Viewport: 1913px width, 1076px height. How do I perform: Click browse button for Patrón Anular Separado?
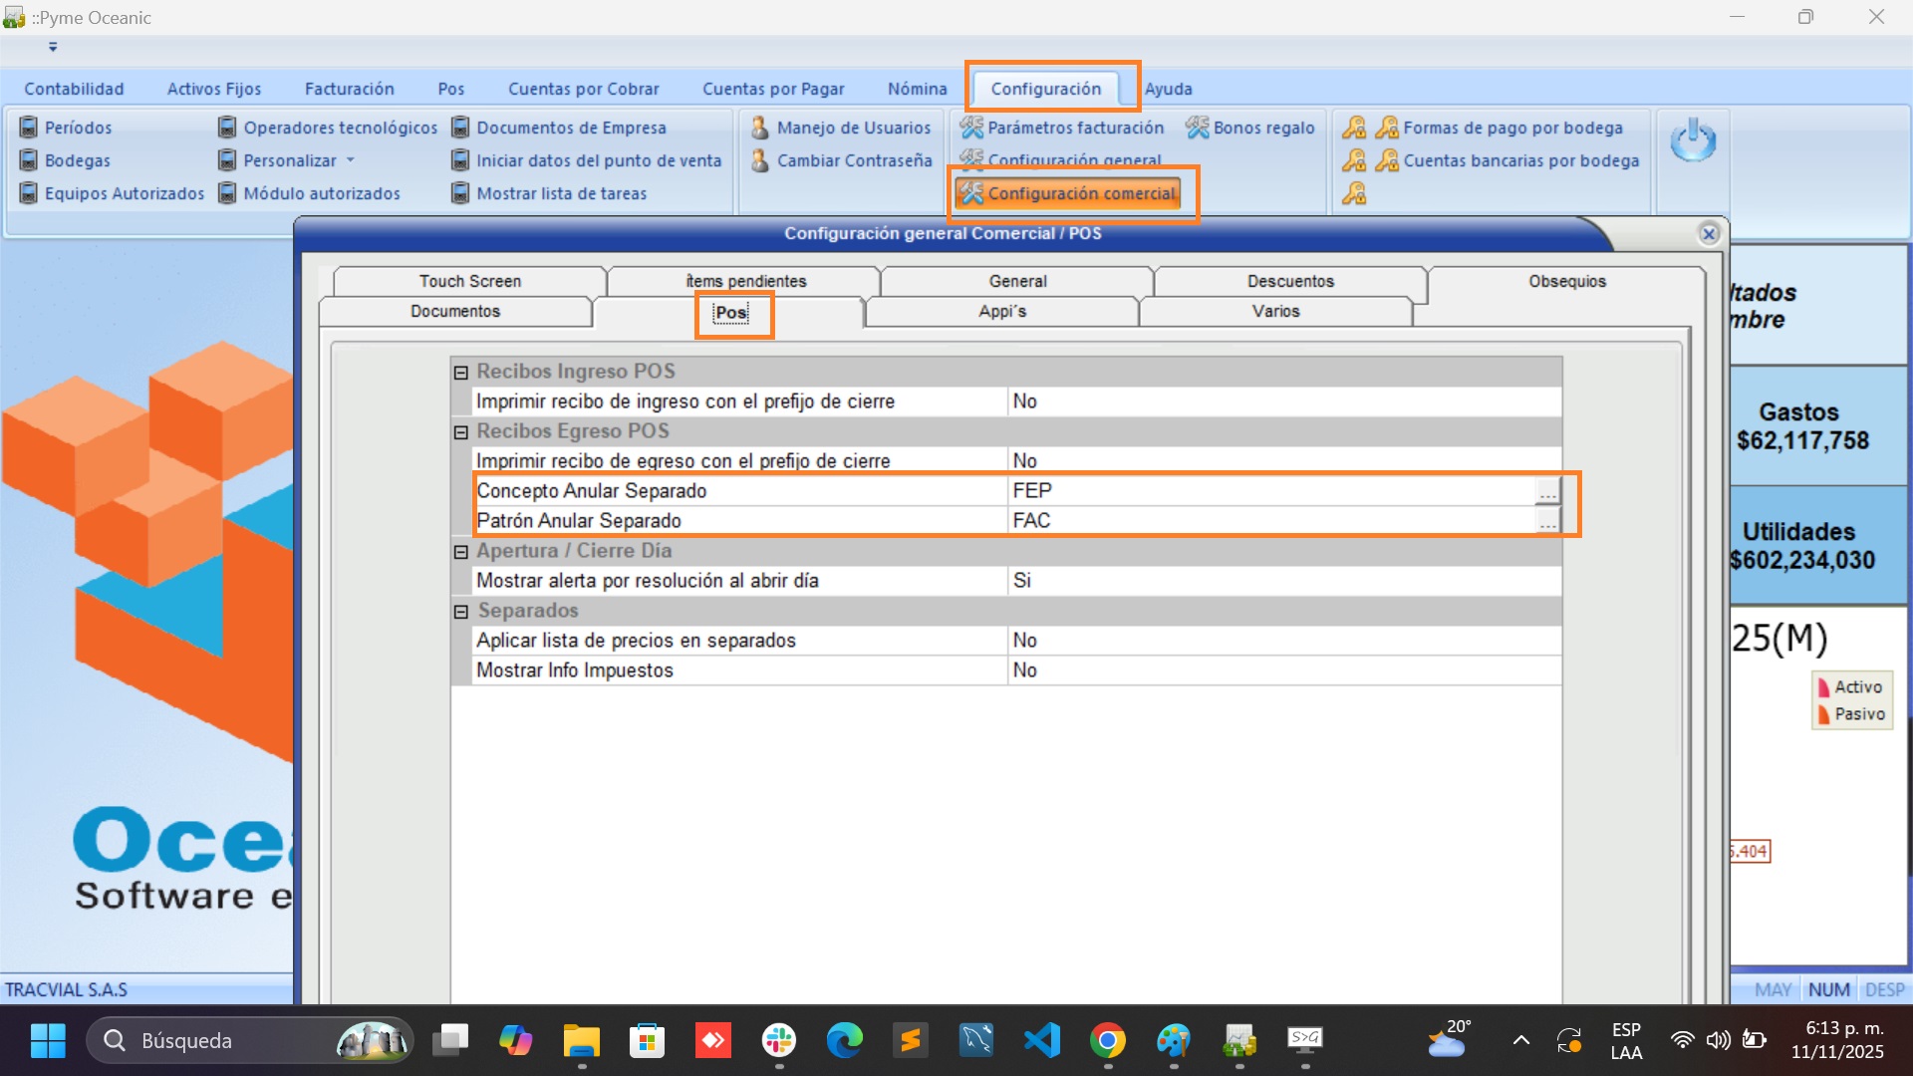(x=1546, y=521)
